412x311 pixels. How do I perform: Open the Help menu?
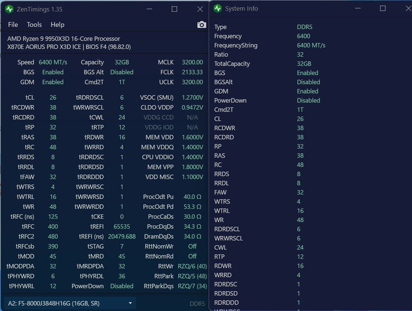point(57,25)
